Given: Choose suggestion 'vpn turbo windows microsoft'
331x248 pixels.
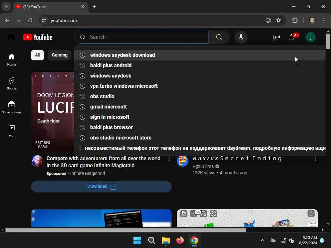Looking at the screenshot, I should point(200,86).
